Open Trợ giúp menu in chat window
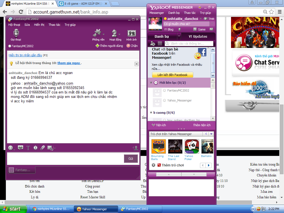Screen dimensions: 284x213 (70, 25)
